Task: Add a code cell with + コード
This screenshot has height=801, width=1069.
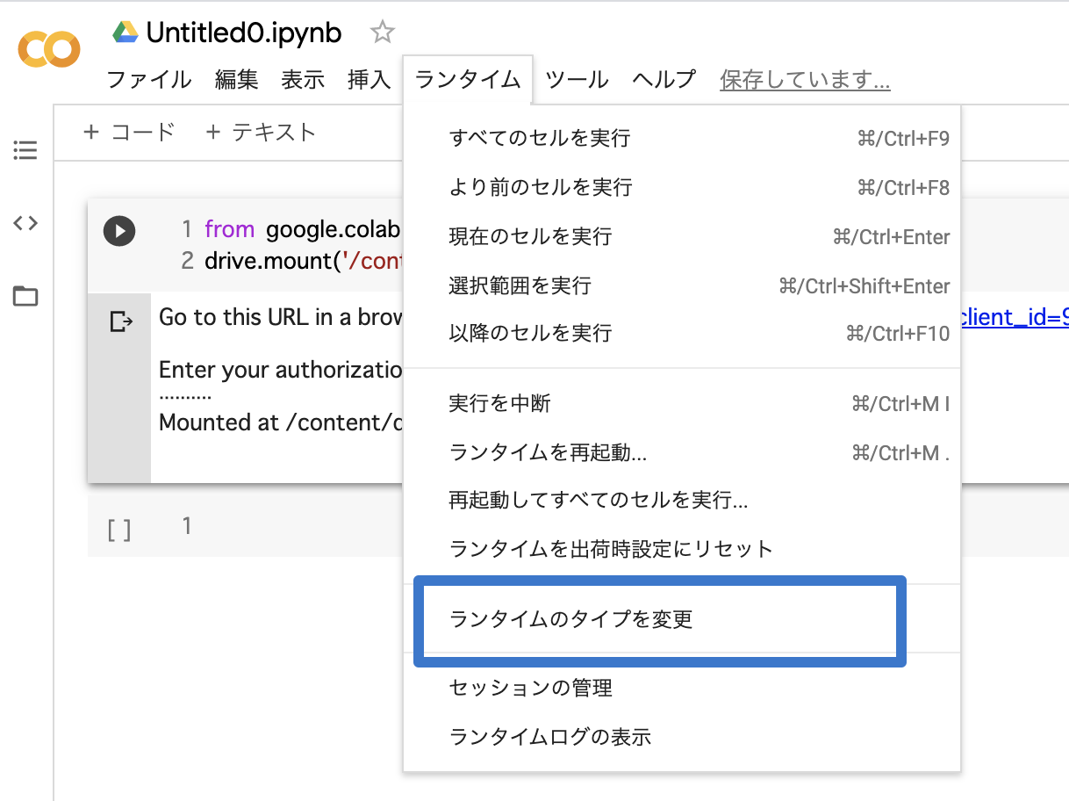Action: click(x=129, y=132)
